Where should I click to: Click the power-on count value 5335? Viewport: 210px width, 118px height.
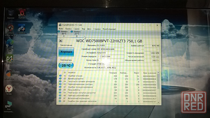[152, 57]
